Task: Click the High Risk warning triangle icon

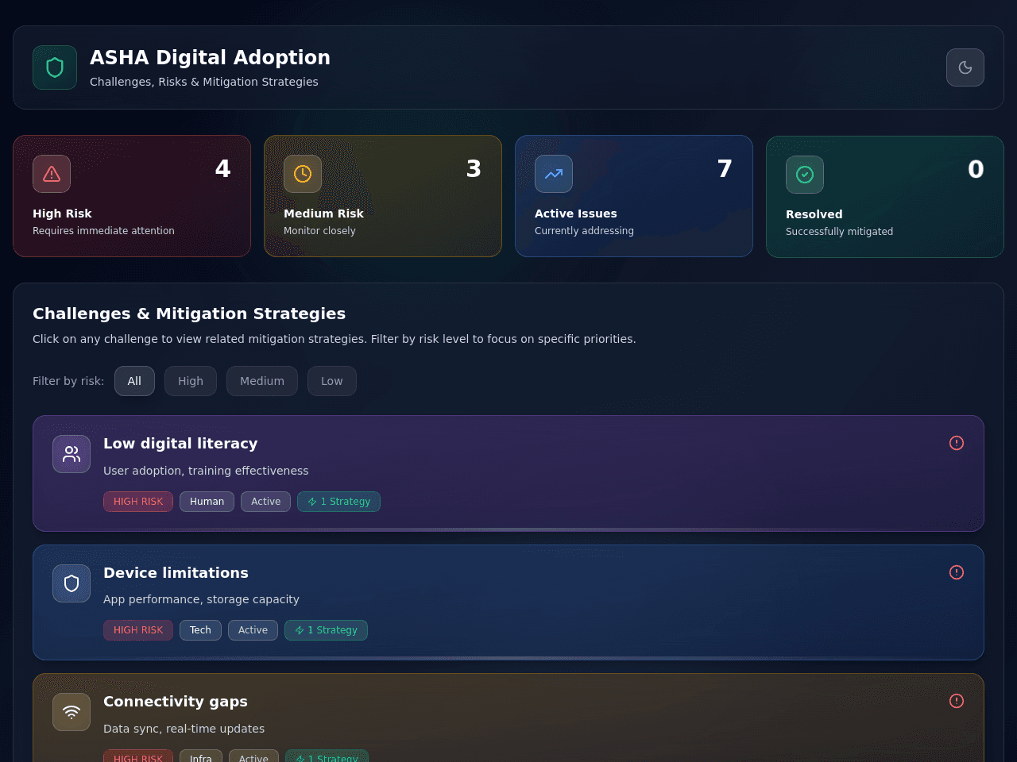Action: (x=52, y=174)
